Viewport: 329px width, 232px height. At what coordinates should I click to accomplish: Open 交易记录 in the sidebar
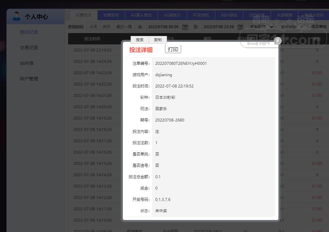pos(29,48)
